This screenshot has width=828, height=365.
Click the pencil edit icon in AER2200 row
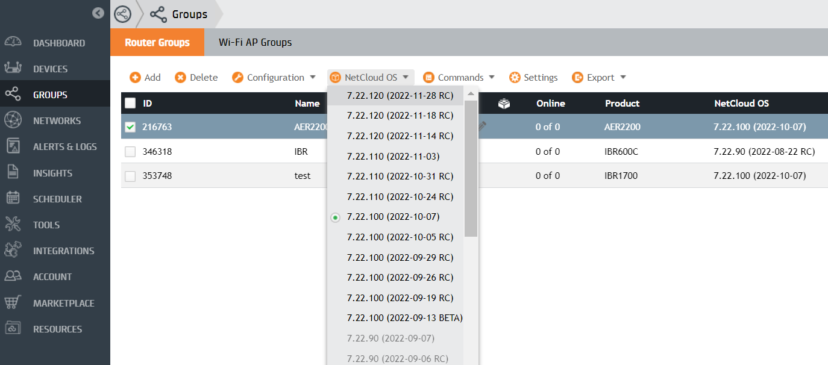pos(482,126)
